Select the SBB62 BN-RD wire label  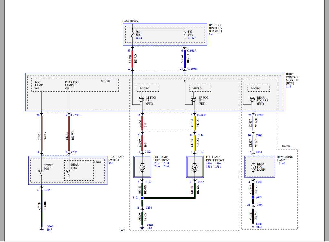pyautogui.click(x=133, y=59)
